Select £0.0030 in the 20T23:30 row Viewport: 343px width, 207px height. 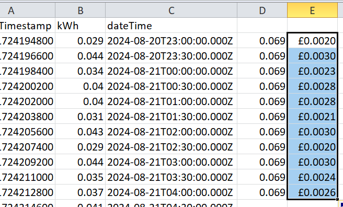tap(312, 56)
